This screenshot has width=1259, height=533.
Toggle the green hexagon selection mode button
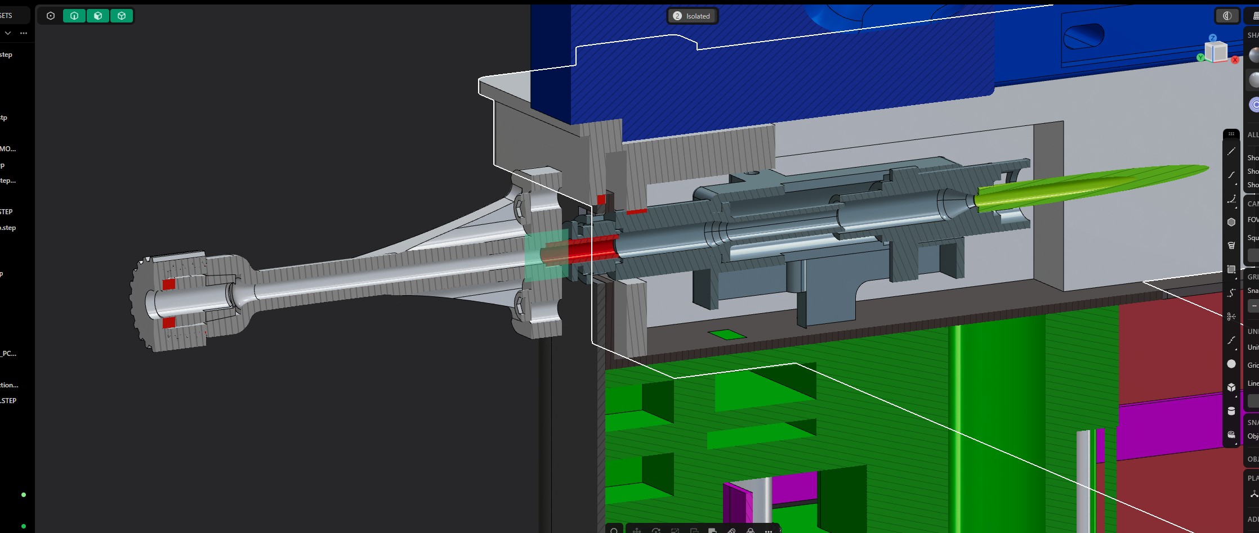[74, 16]
